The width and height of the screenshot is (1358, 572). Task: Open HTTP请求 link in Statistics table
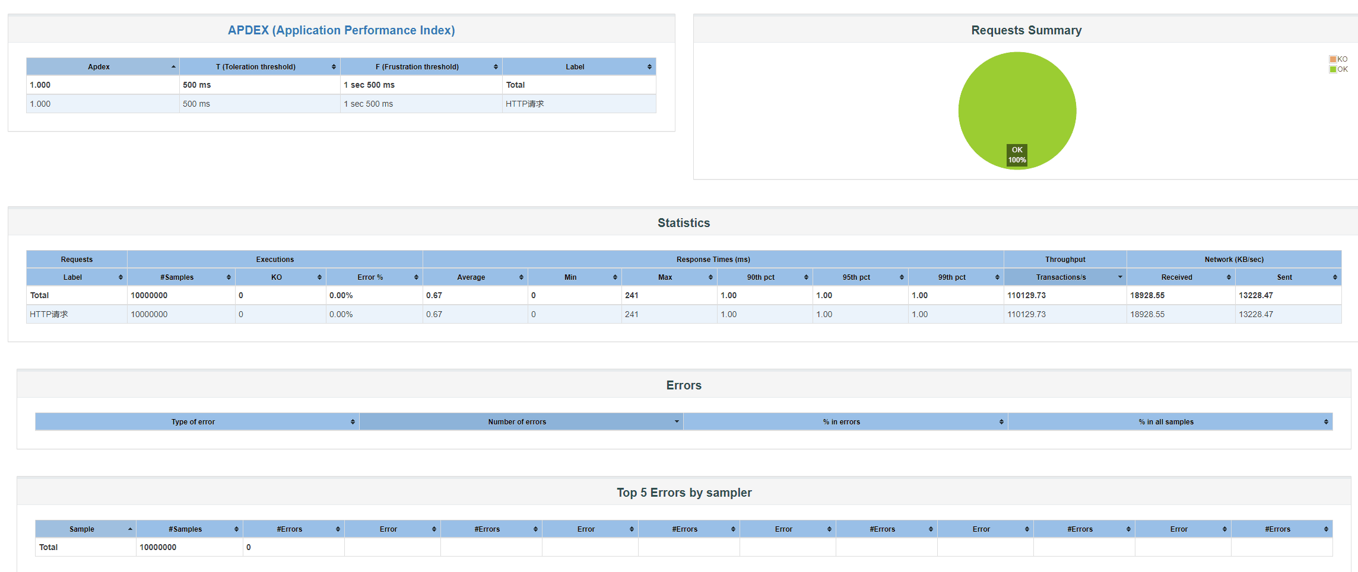pos(49,314)
